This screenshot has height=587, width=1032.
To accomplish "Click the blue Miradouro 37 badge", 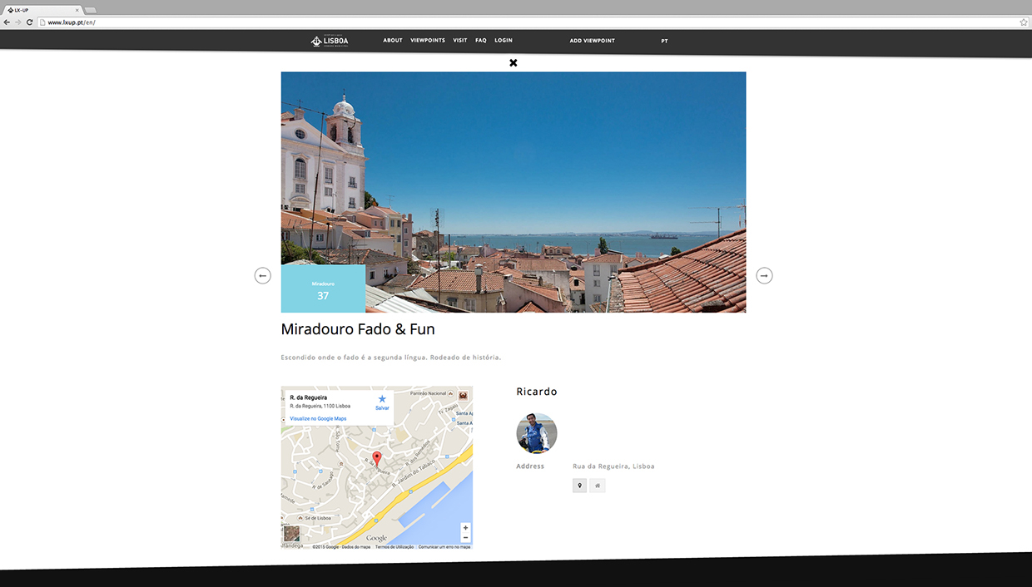I will tap(323, 289).
